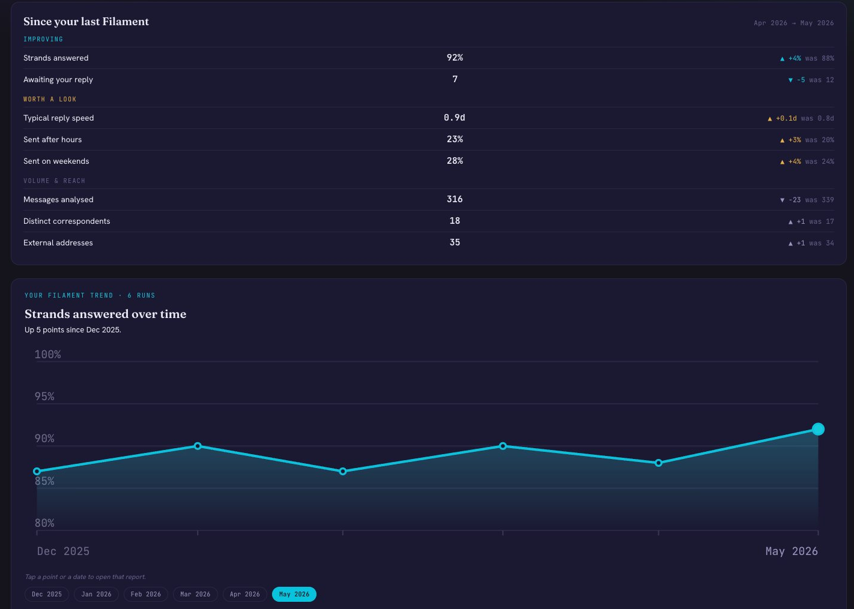Click the 'Distinct correspondents' row label
This screenshot has width=854, height=609.
67,221
